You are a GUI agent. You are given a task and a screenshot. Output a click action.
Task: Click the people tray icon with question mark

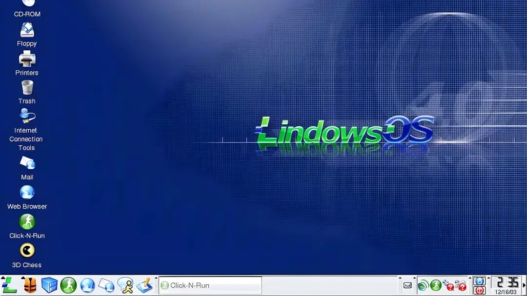(461, 286)
